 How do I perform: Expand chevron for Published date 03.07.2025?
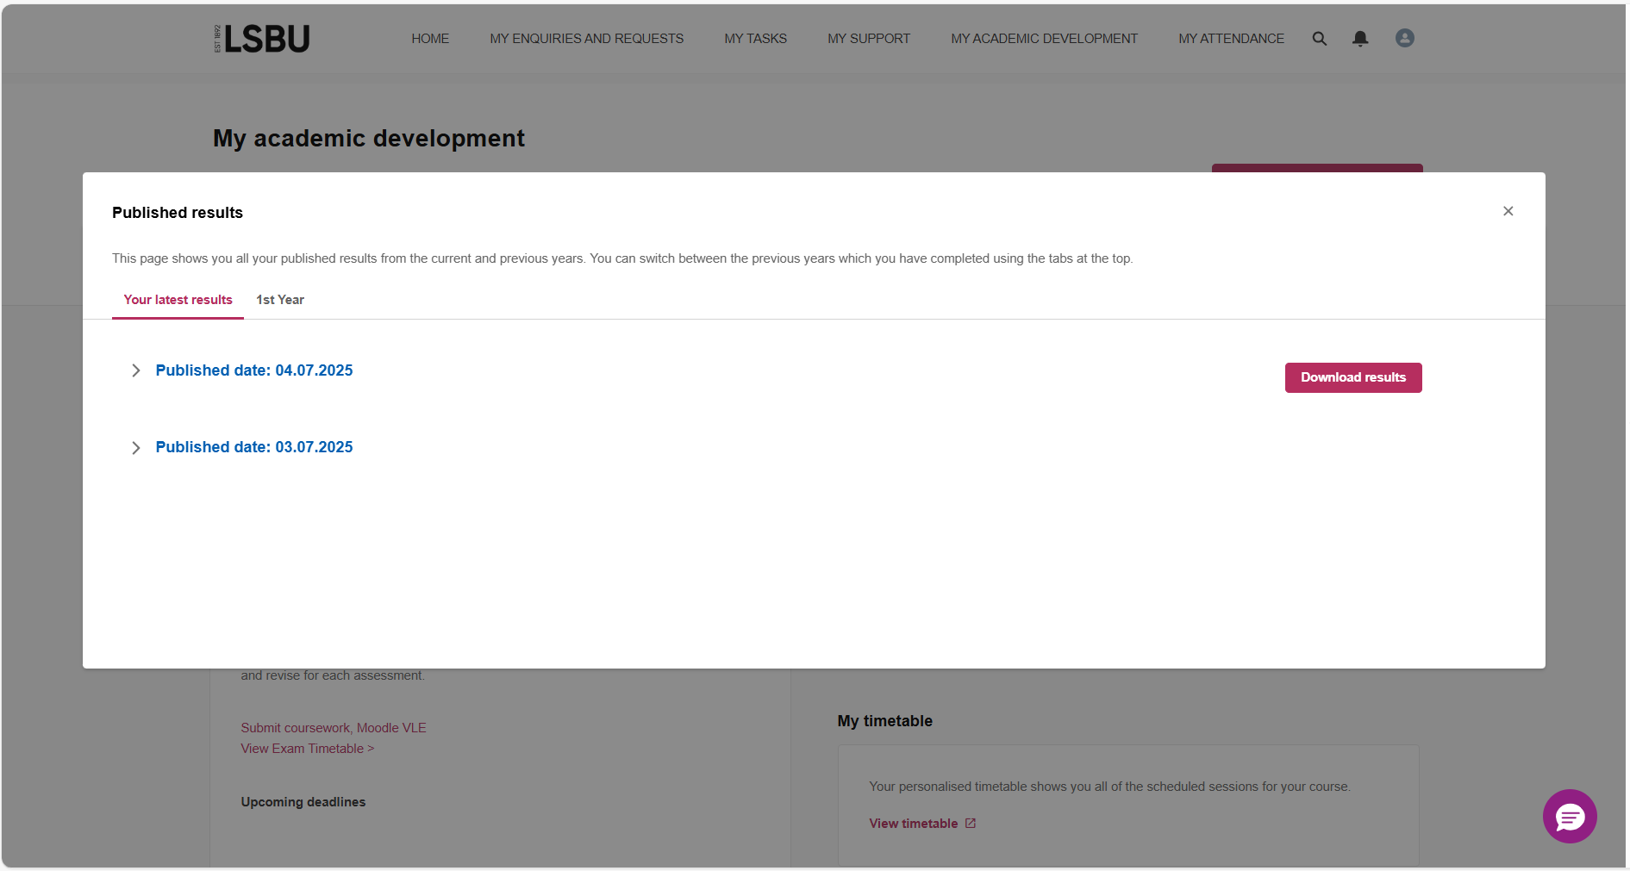coord(135,448)
